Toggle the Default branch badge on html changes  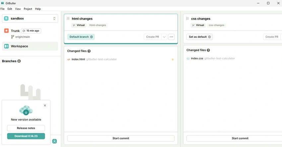click(x=81, y=37)
